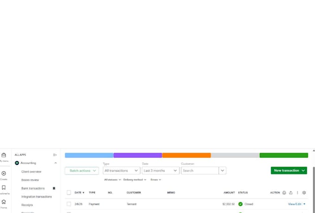This screenshot has height=213, width=315.
Task: Open the Bookmarks icon in left rail
Action: tap(4, 187)
